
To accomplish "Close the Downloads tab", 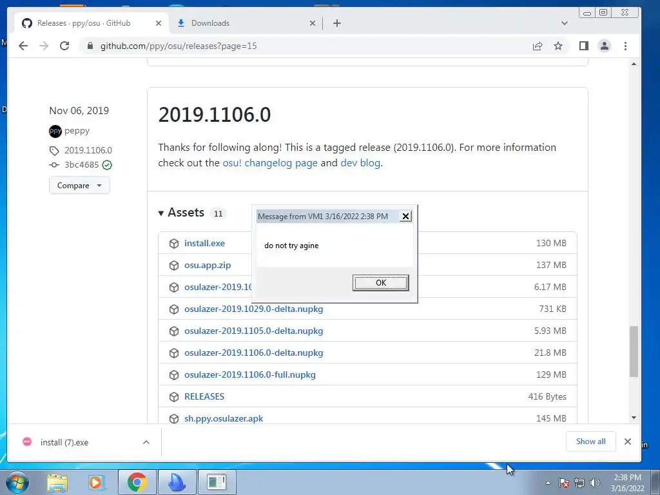I will point(313,23).
